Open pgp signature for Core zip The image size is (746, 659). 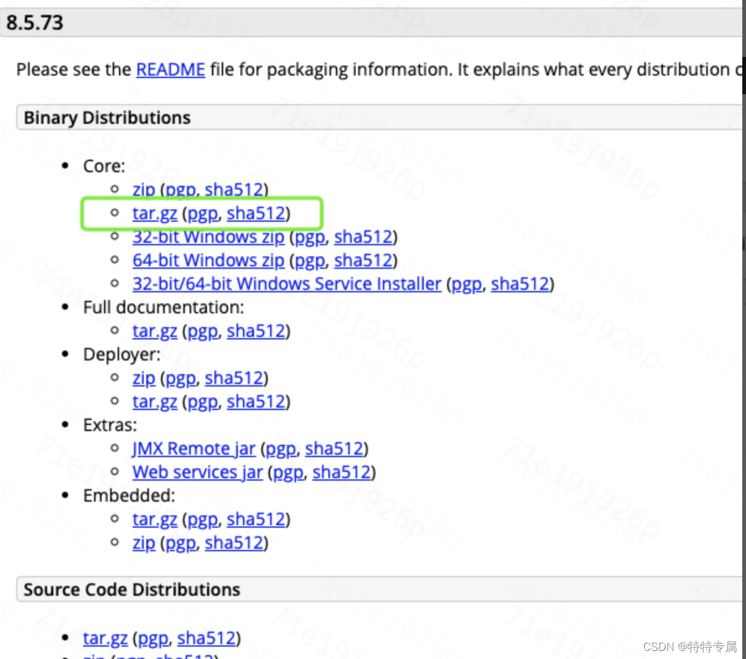point(180,190)
